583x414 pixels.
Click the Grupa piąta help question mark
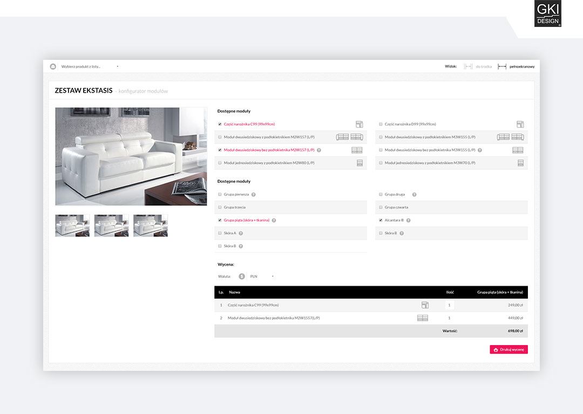273,220
